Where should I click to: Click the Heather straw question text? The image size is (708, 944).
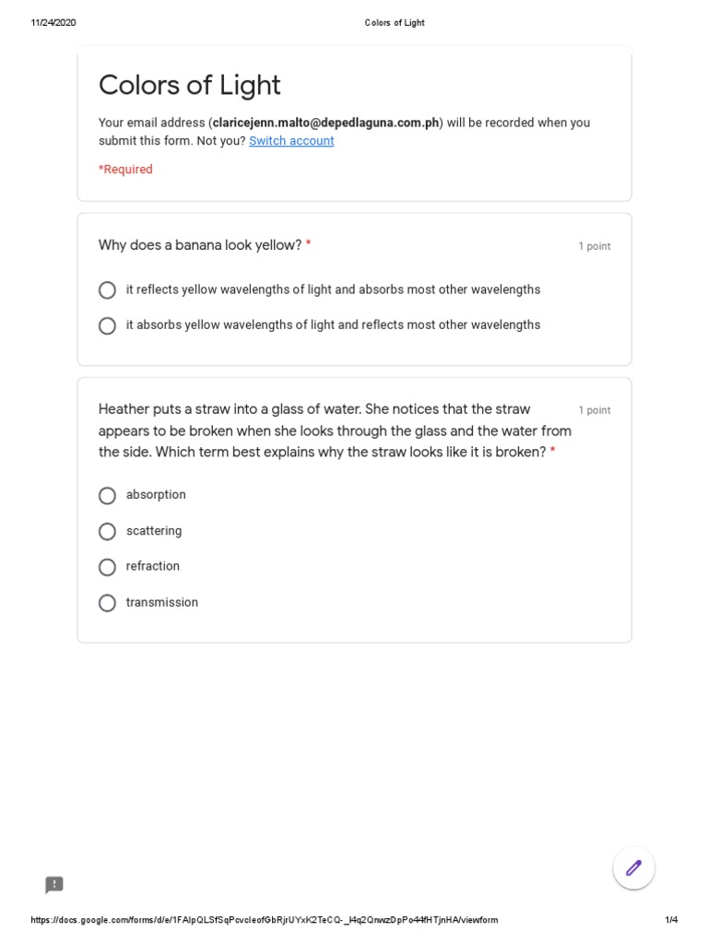(335, 431)
